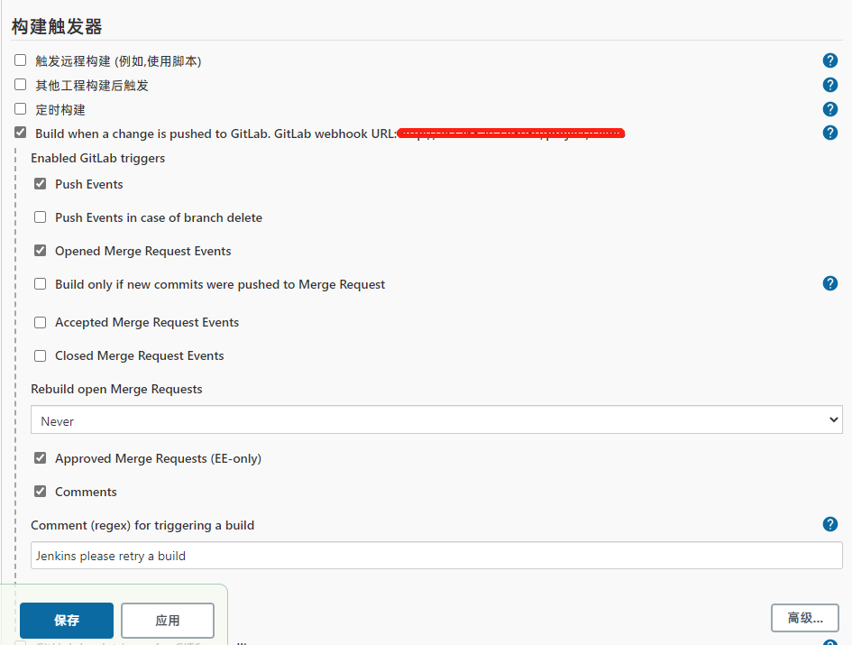Click the 构建触发器 section heading

(57, 26)
